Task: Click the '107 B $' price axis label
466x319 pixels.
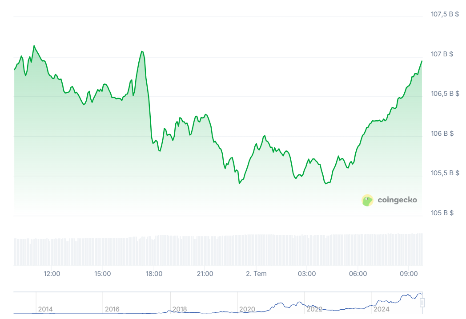Action: tap(442, 54)
